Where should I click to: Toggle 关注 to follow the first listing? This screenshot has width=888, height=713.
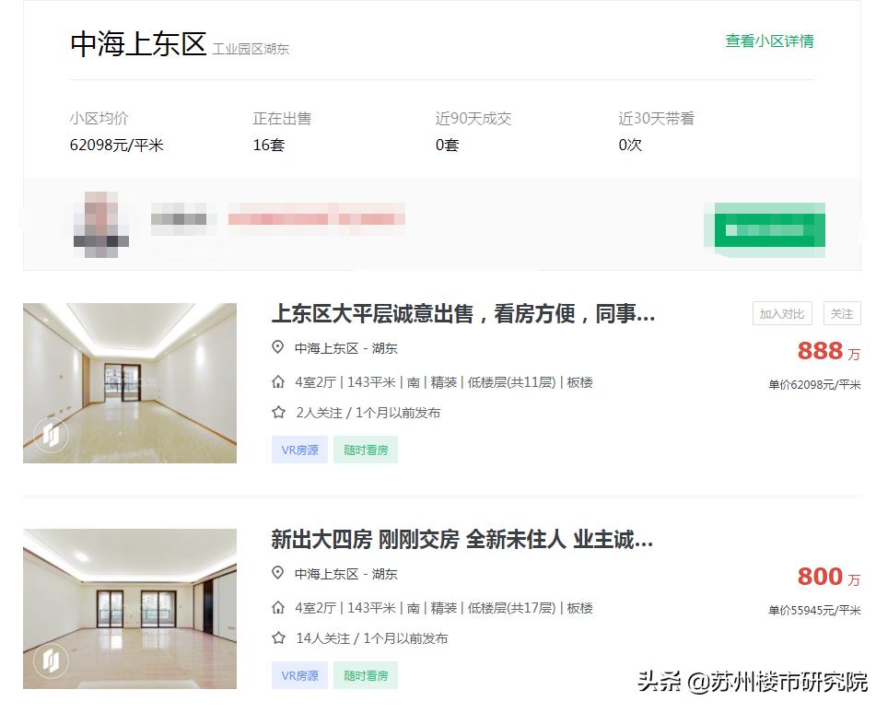840,313
